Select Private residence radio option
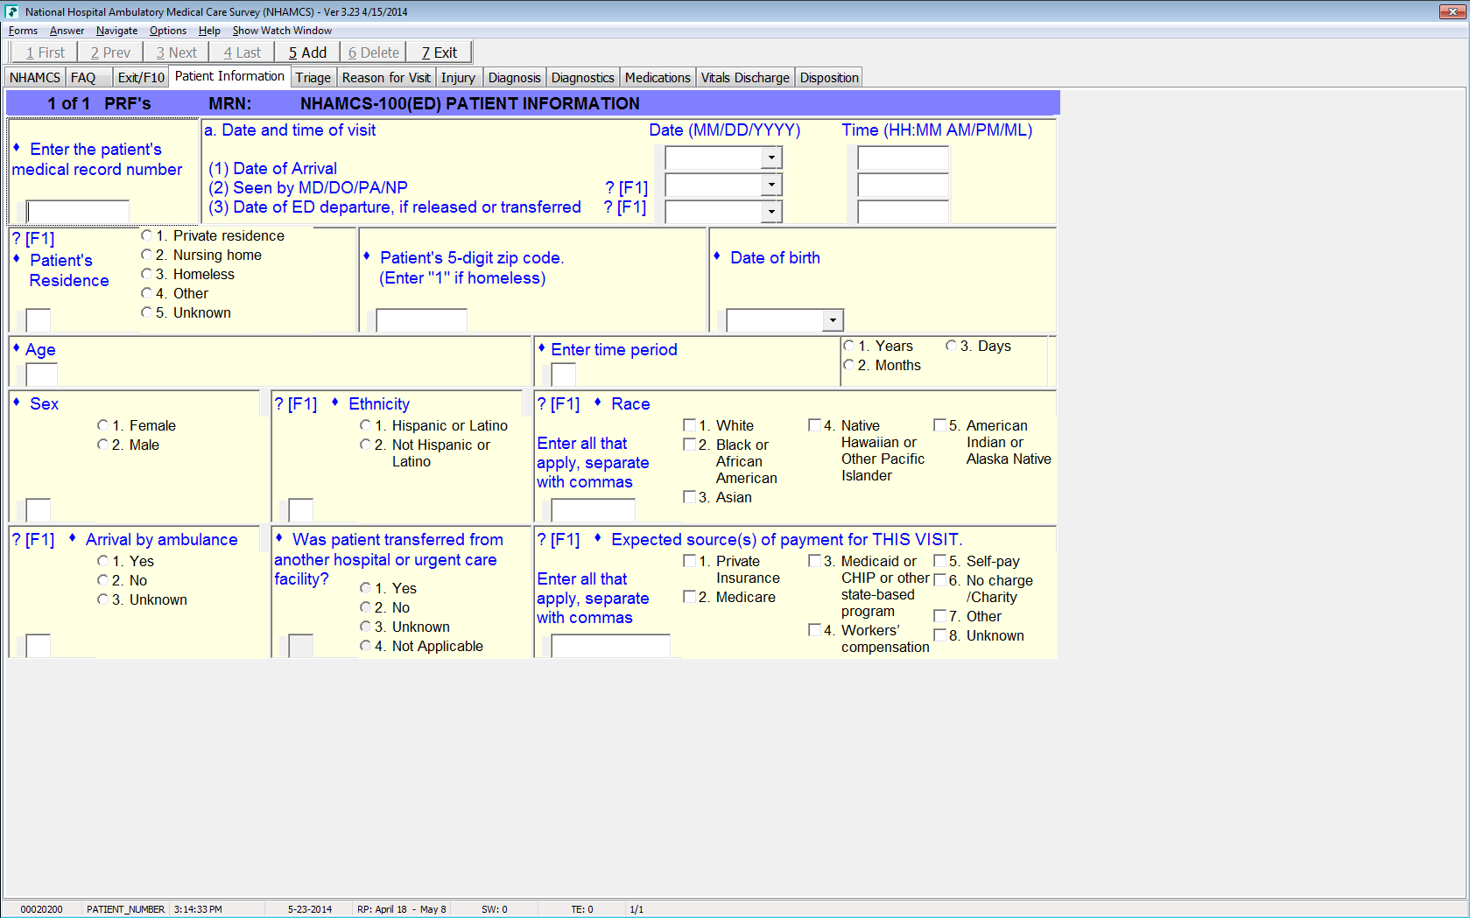1470x918 pixels. (x=146, y=235)
